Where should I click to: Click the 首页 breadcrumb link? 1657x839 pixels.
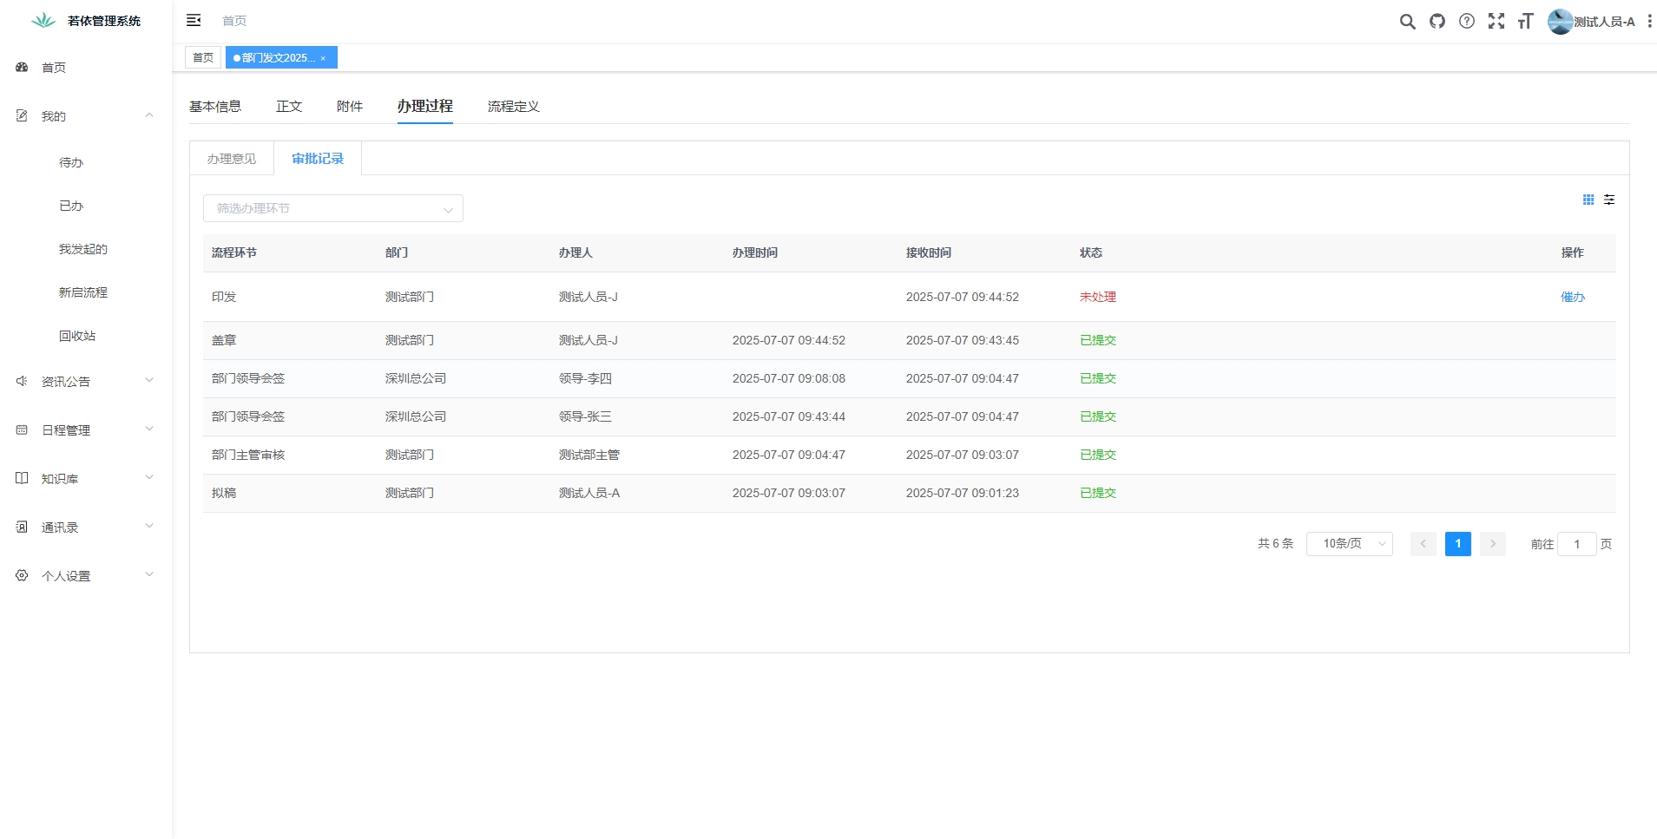[234, 21]
